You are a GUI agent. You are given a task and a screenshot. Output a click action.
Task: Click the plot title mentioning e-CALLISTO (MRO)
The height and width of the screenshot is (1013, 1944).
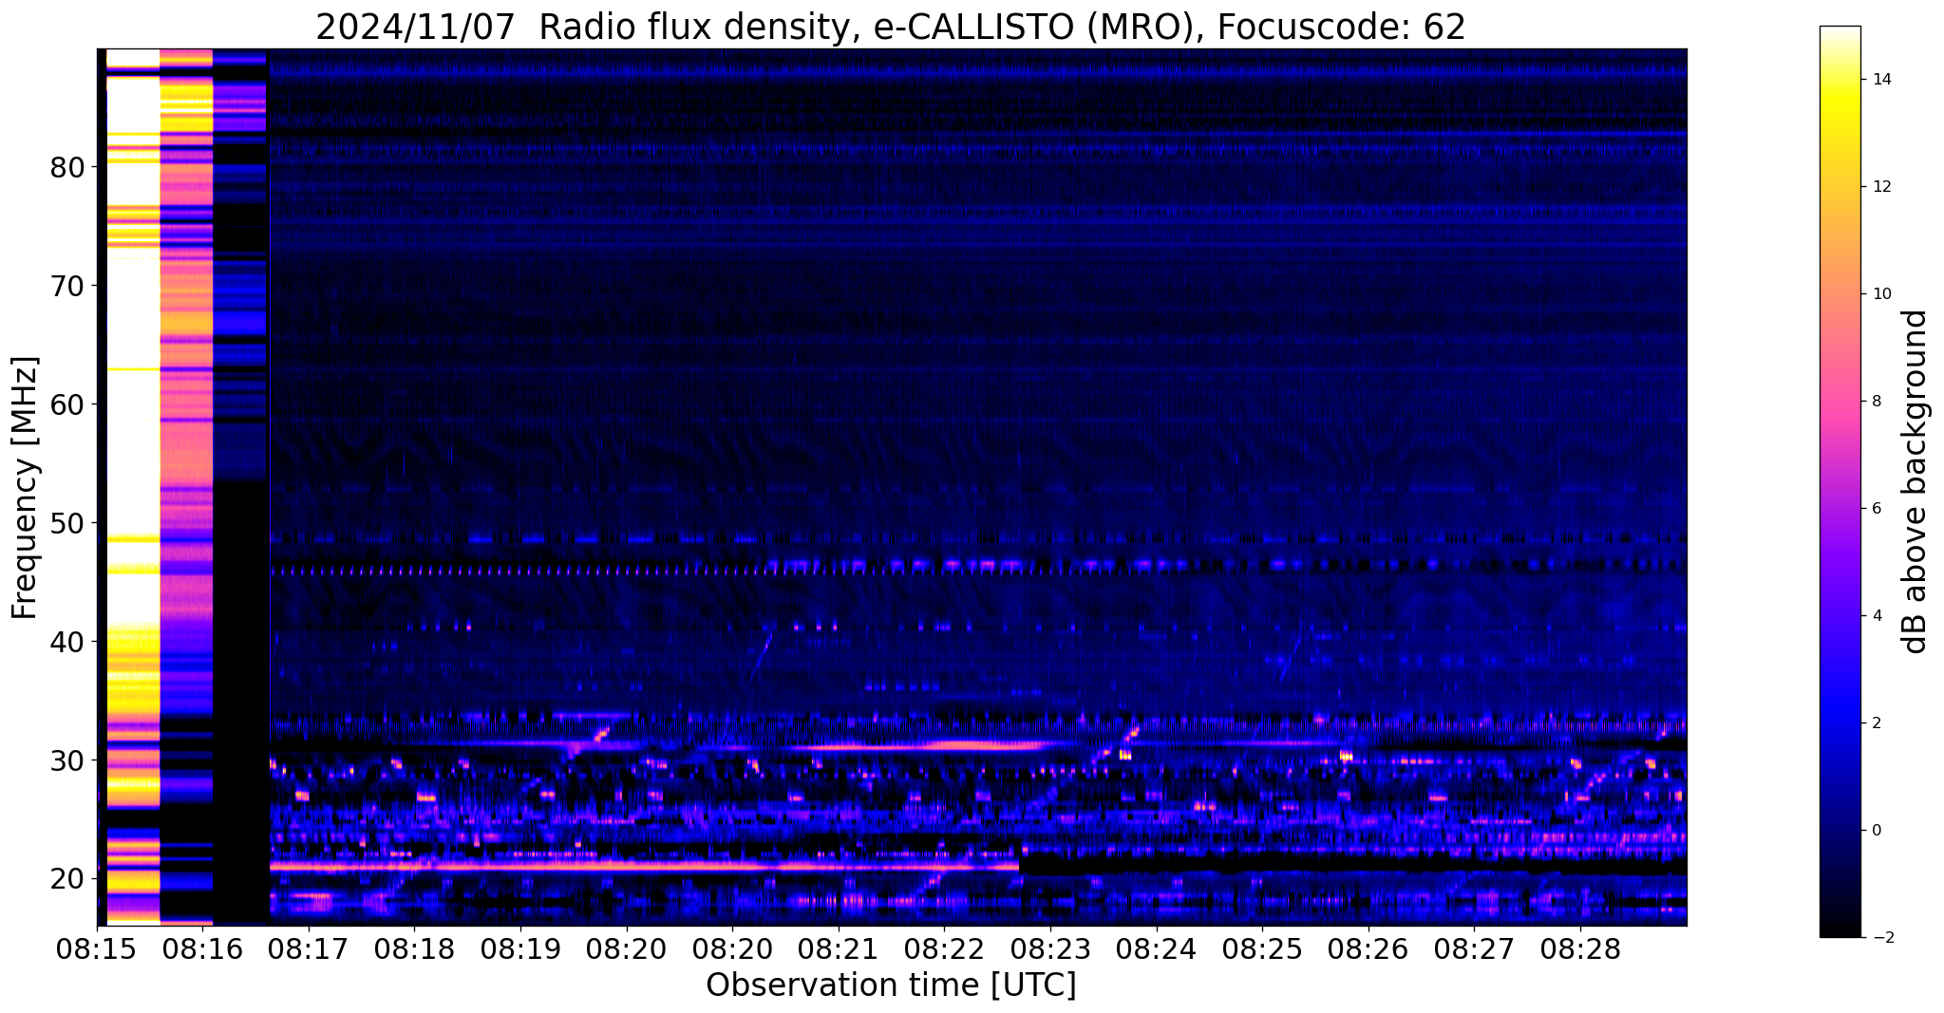coord(891,27)
